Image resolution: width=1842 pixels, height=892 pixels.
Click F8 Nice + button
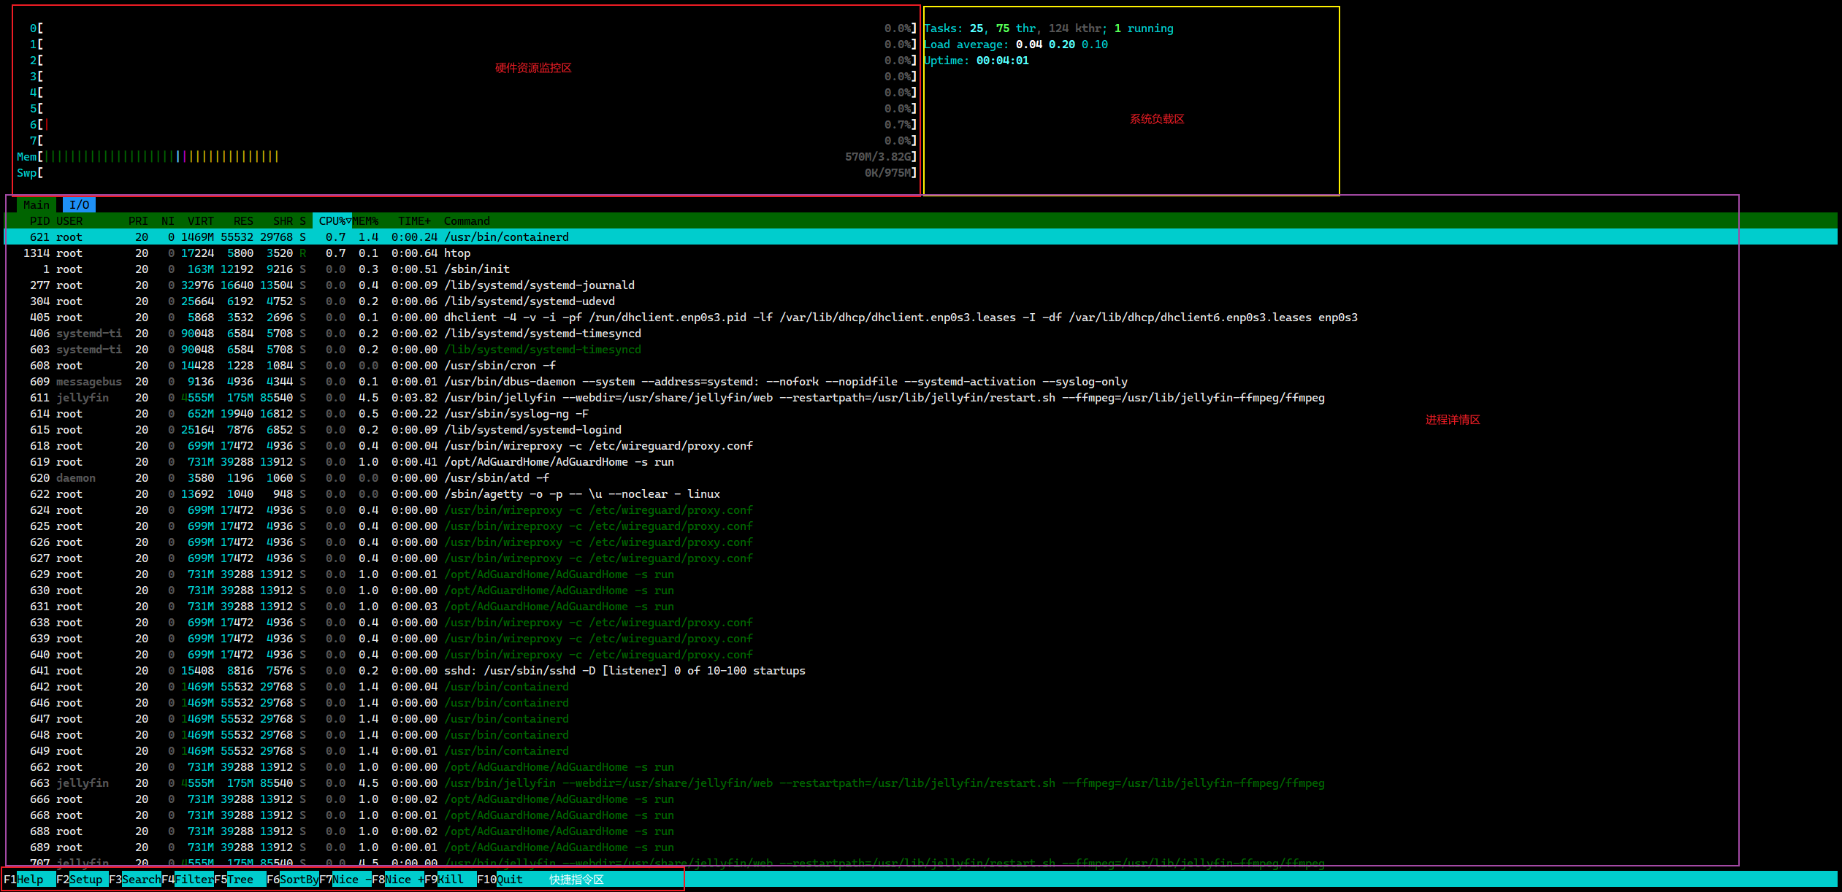tap(398, 880)
